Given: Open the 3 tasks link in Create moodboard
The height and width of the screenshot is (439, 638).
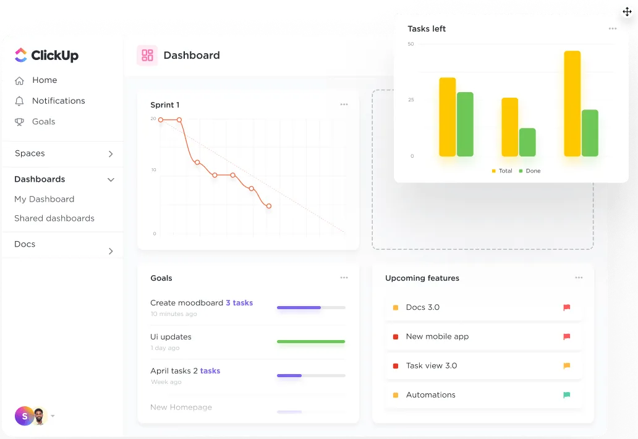Looking at the screenshot, I should point(239,303).
